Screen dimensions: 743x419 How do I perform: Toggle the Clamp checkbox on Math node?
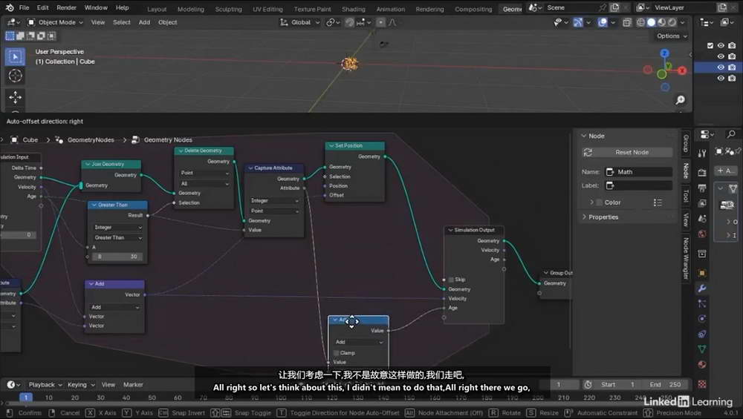(x=337, y=353)
